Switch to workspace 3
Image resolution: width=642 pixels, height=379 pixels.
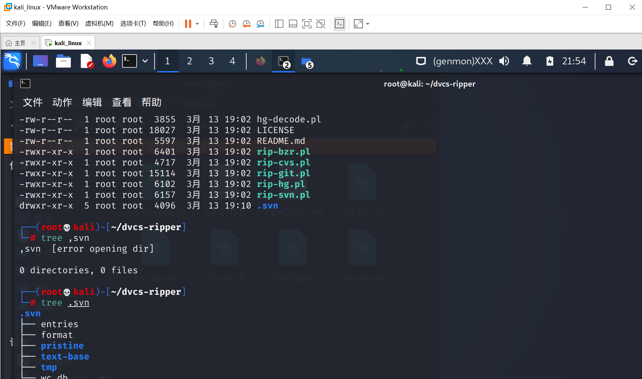(211, 61)
